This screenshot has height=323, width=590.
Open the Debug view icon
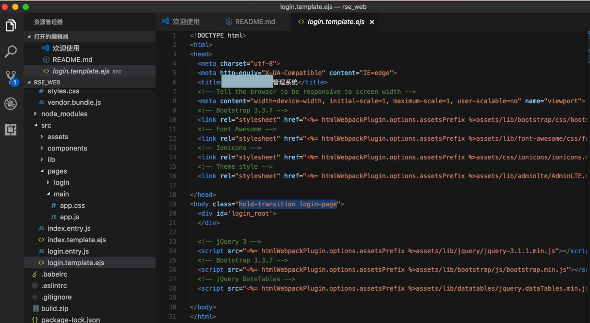coord(10,104)
